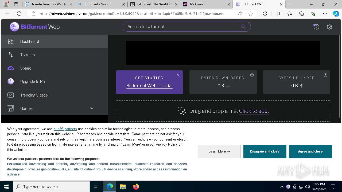Open Task View on the taskbar

[96, 187]
